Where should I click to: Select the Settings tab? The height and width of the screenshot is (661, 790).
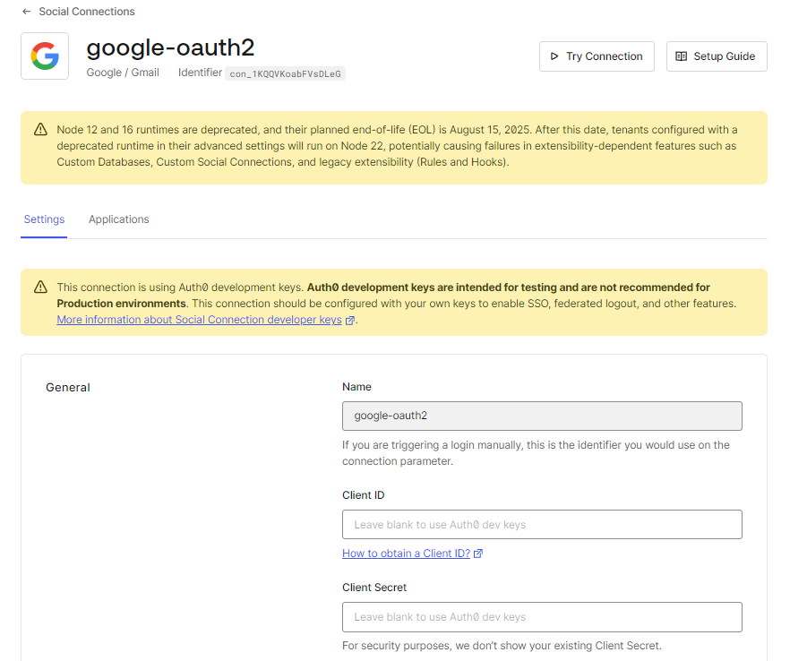tap(44, 219)
